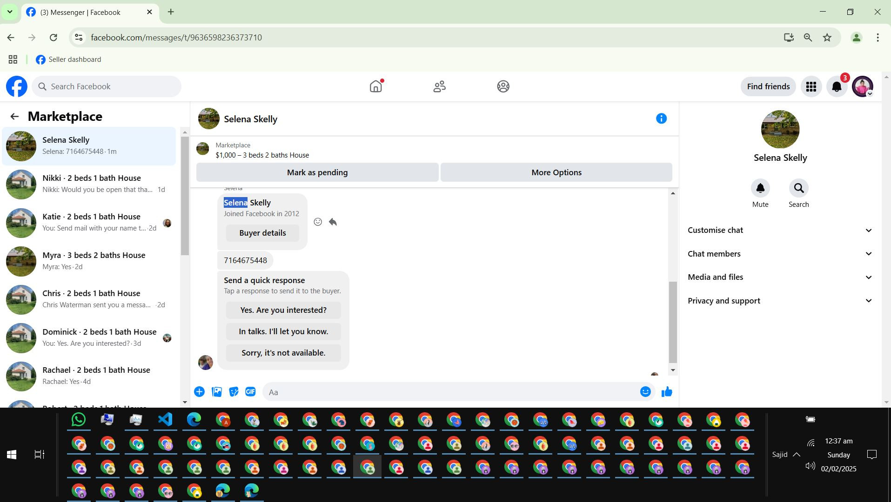This screenshot has width=891, height=502.
Task: Open the Facebook menu grid icon
Action: coord(811,86)
